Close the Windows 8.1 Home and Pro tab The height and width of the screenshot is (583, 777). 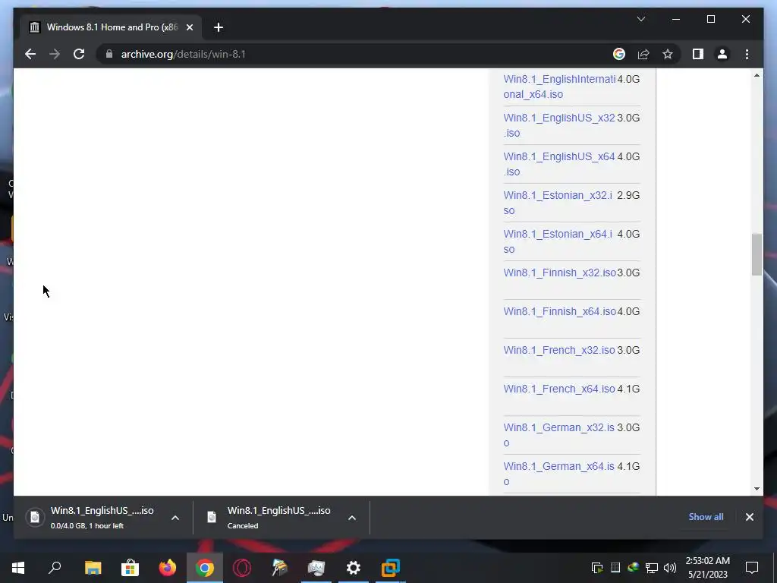pyautogui.click(x=189, y=27)
